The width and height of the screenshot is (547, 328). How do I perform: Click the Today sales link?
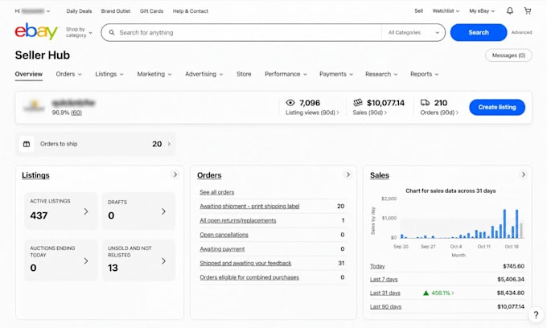[x=377, y=266]
